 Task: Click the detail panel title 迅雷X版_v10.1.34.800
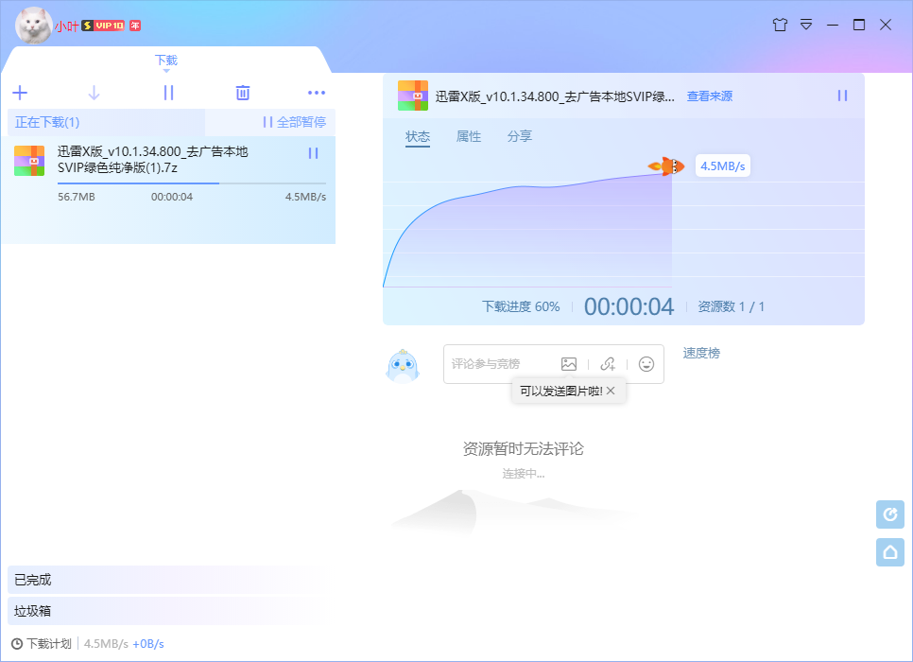(x=555, y=96)
